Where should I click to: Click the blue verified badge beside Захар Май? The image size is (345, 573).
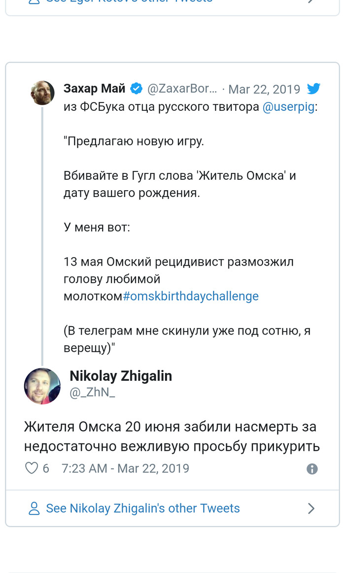pos(136,89)
